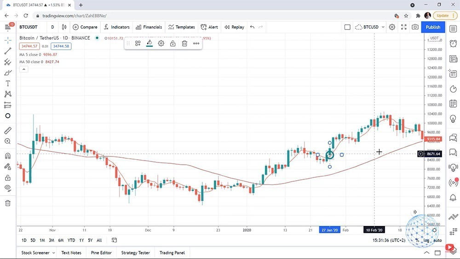Switch to the Strategy Tester tab
Screen dimensions: 460x259
[x=135, y=253]
